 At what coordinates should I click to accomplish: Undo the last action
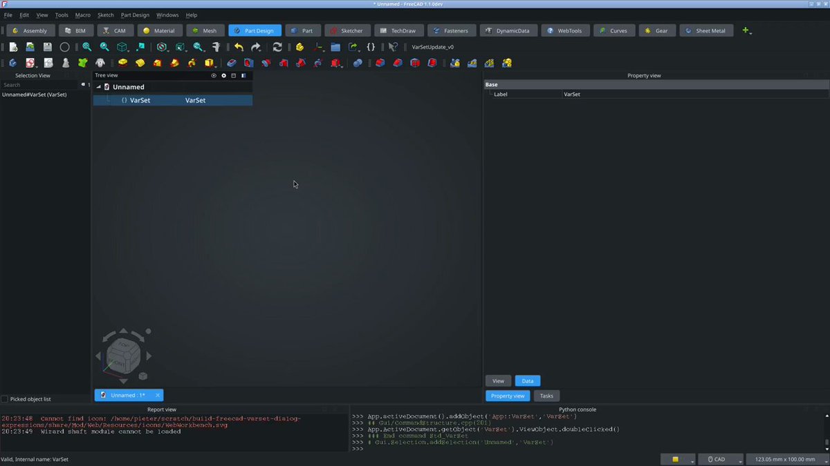[239, 47]
